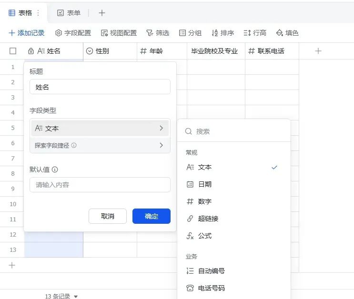Choose 文本 field type in list
The image size is (354, 299).
(234, 167)
